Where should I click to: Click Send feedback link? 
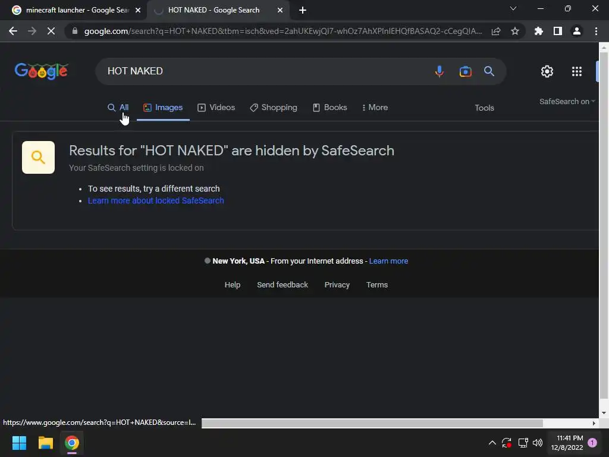point(282,285)
